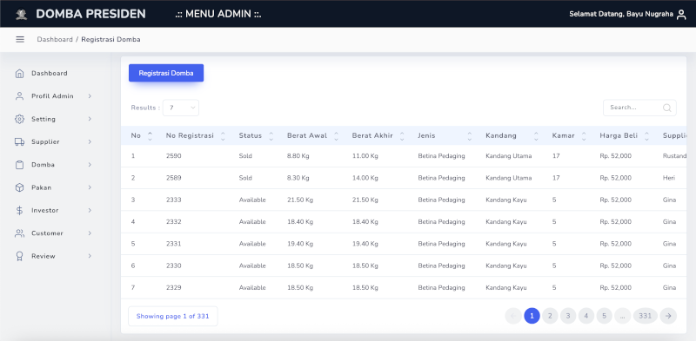Click the Investor dollar icon
696x341 pixels.
coord(19,211)
